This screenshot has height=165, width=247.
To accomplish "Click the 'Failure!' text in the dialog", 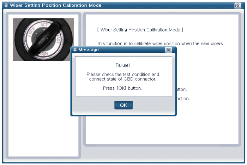I will tap(123, 65).
